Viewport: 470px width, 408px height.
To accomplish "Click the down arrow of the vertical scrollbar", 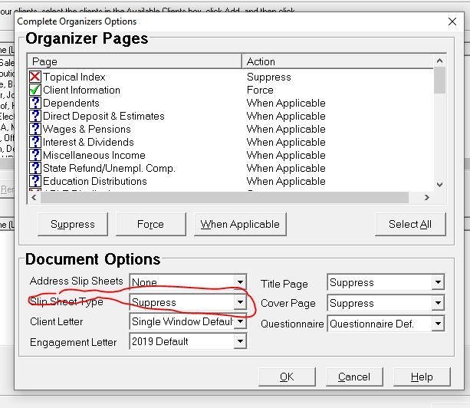I will tap(439, 185).
